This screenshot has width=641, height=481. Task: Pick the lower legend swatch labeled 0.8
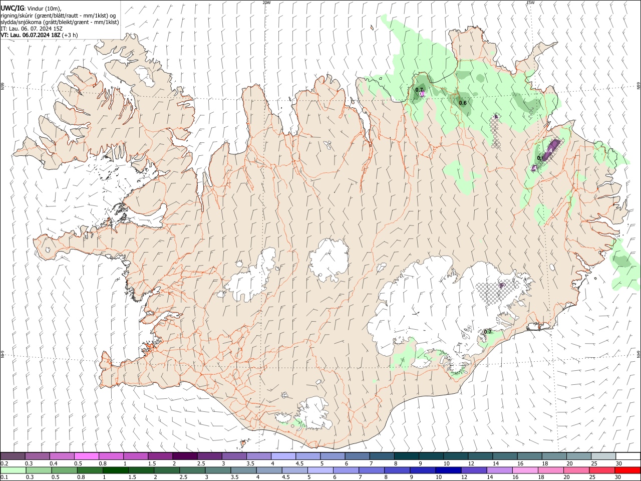pos(90,470)
